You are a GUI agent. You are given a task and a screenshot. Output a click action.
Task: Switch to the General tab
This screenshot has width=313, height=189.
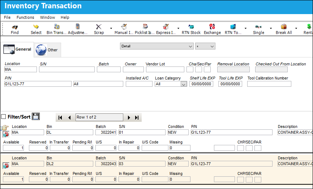pyautogui.click(x=17, y=49)
